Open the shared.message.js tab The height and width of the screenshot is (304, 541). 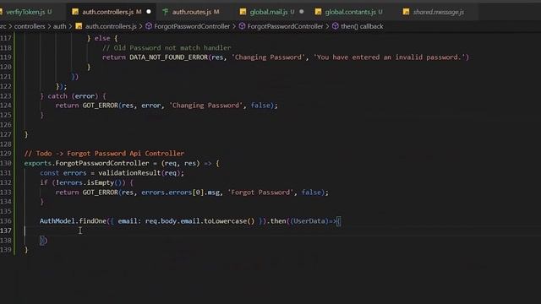438,12
